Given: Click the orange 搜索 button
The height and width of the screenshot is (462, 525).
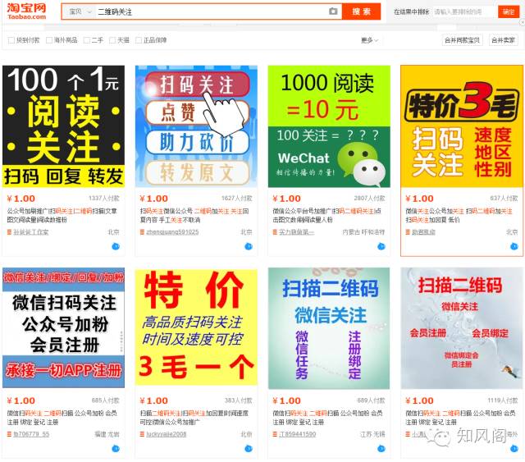Looking at the screenshot, I should click(x=361, y=11).
